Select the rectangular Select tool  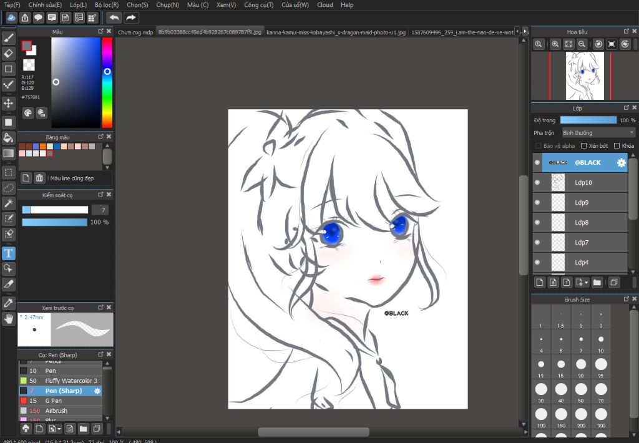[9, 172]
